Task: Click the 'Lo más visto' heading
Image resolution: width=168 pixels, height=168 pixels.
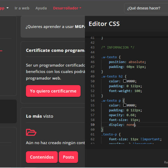Action: coord(39,116)
